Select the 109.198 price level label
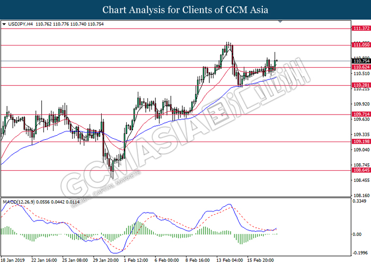The width and height of the screenshot is (371, 265). 361,142
